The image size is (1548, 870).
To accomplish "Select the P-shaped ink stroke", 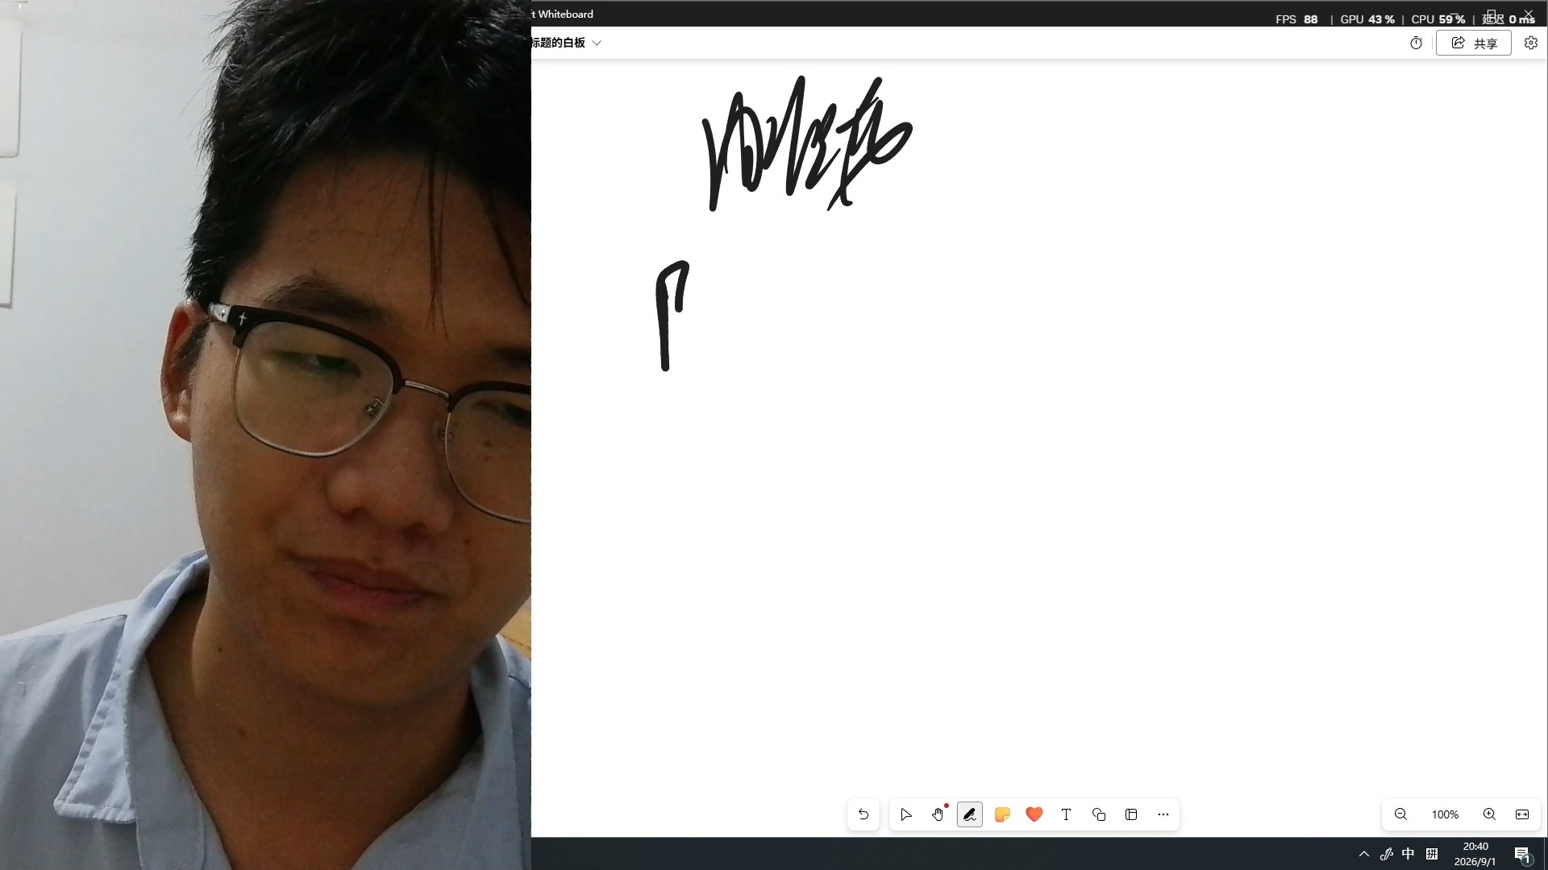I will tap(672, 316).
